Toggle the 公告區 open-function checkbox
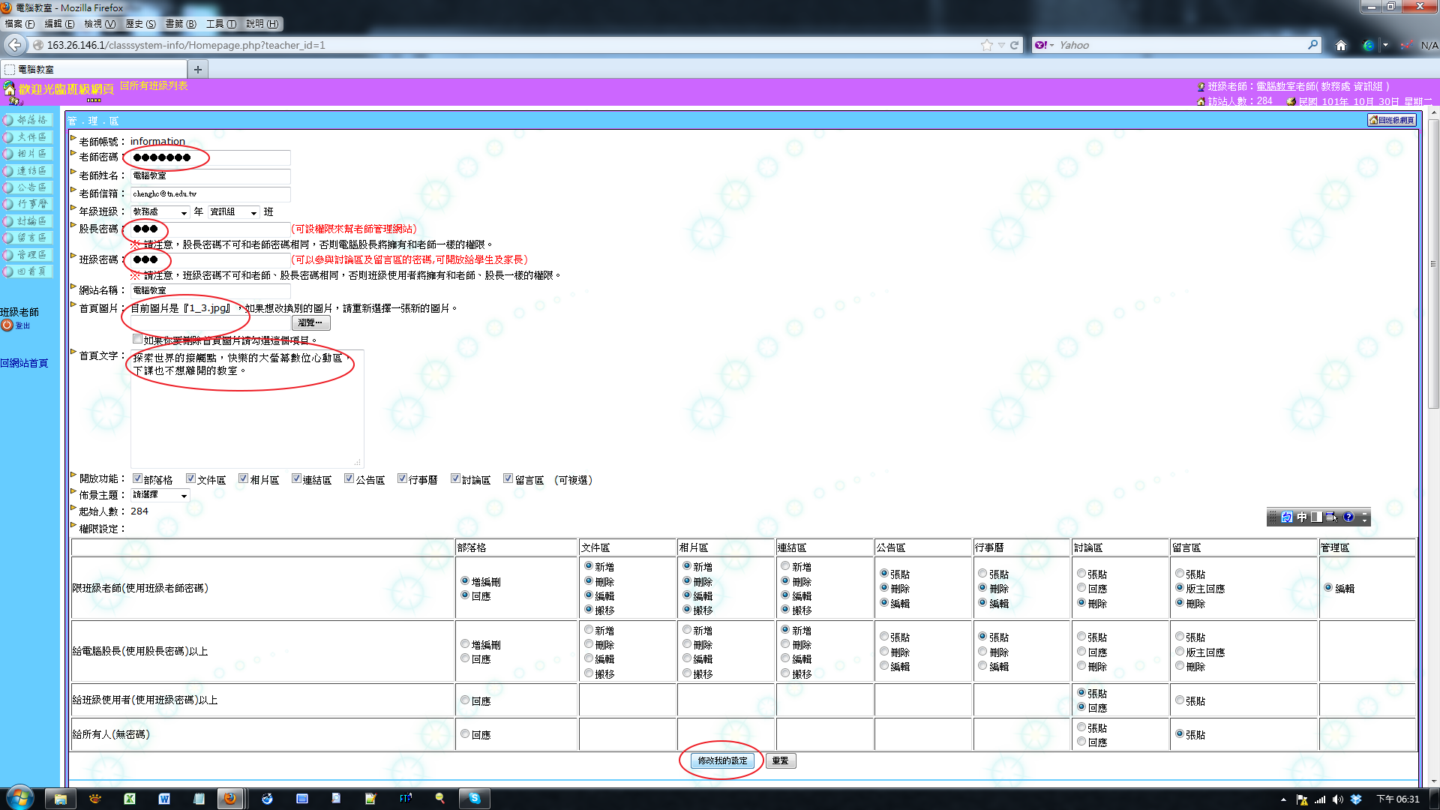This screenshot has width=1440, height=810. [x=349, y=478]
